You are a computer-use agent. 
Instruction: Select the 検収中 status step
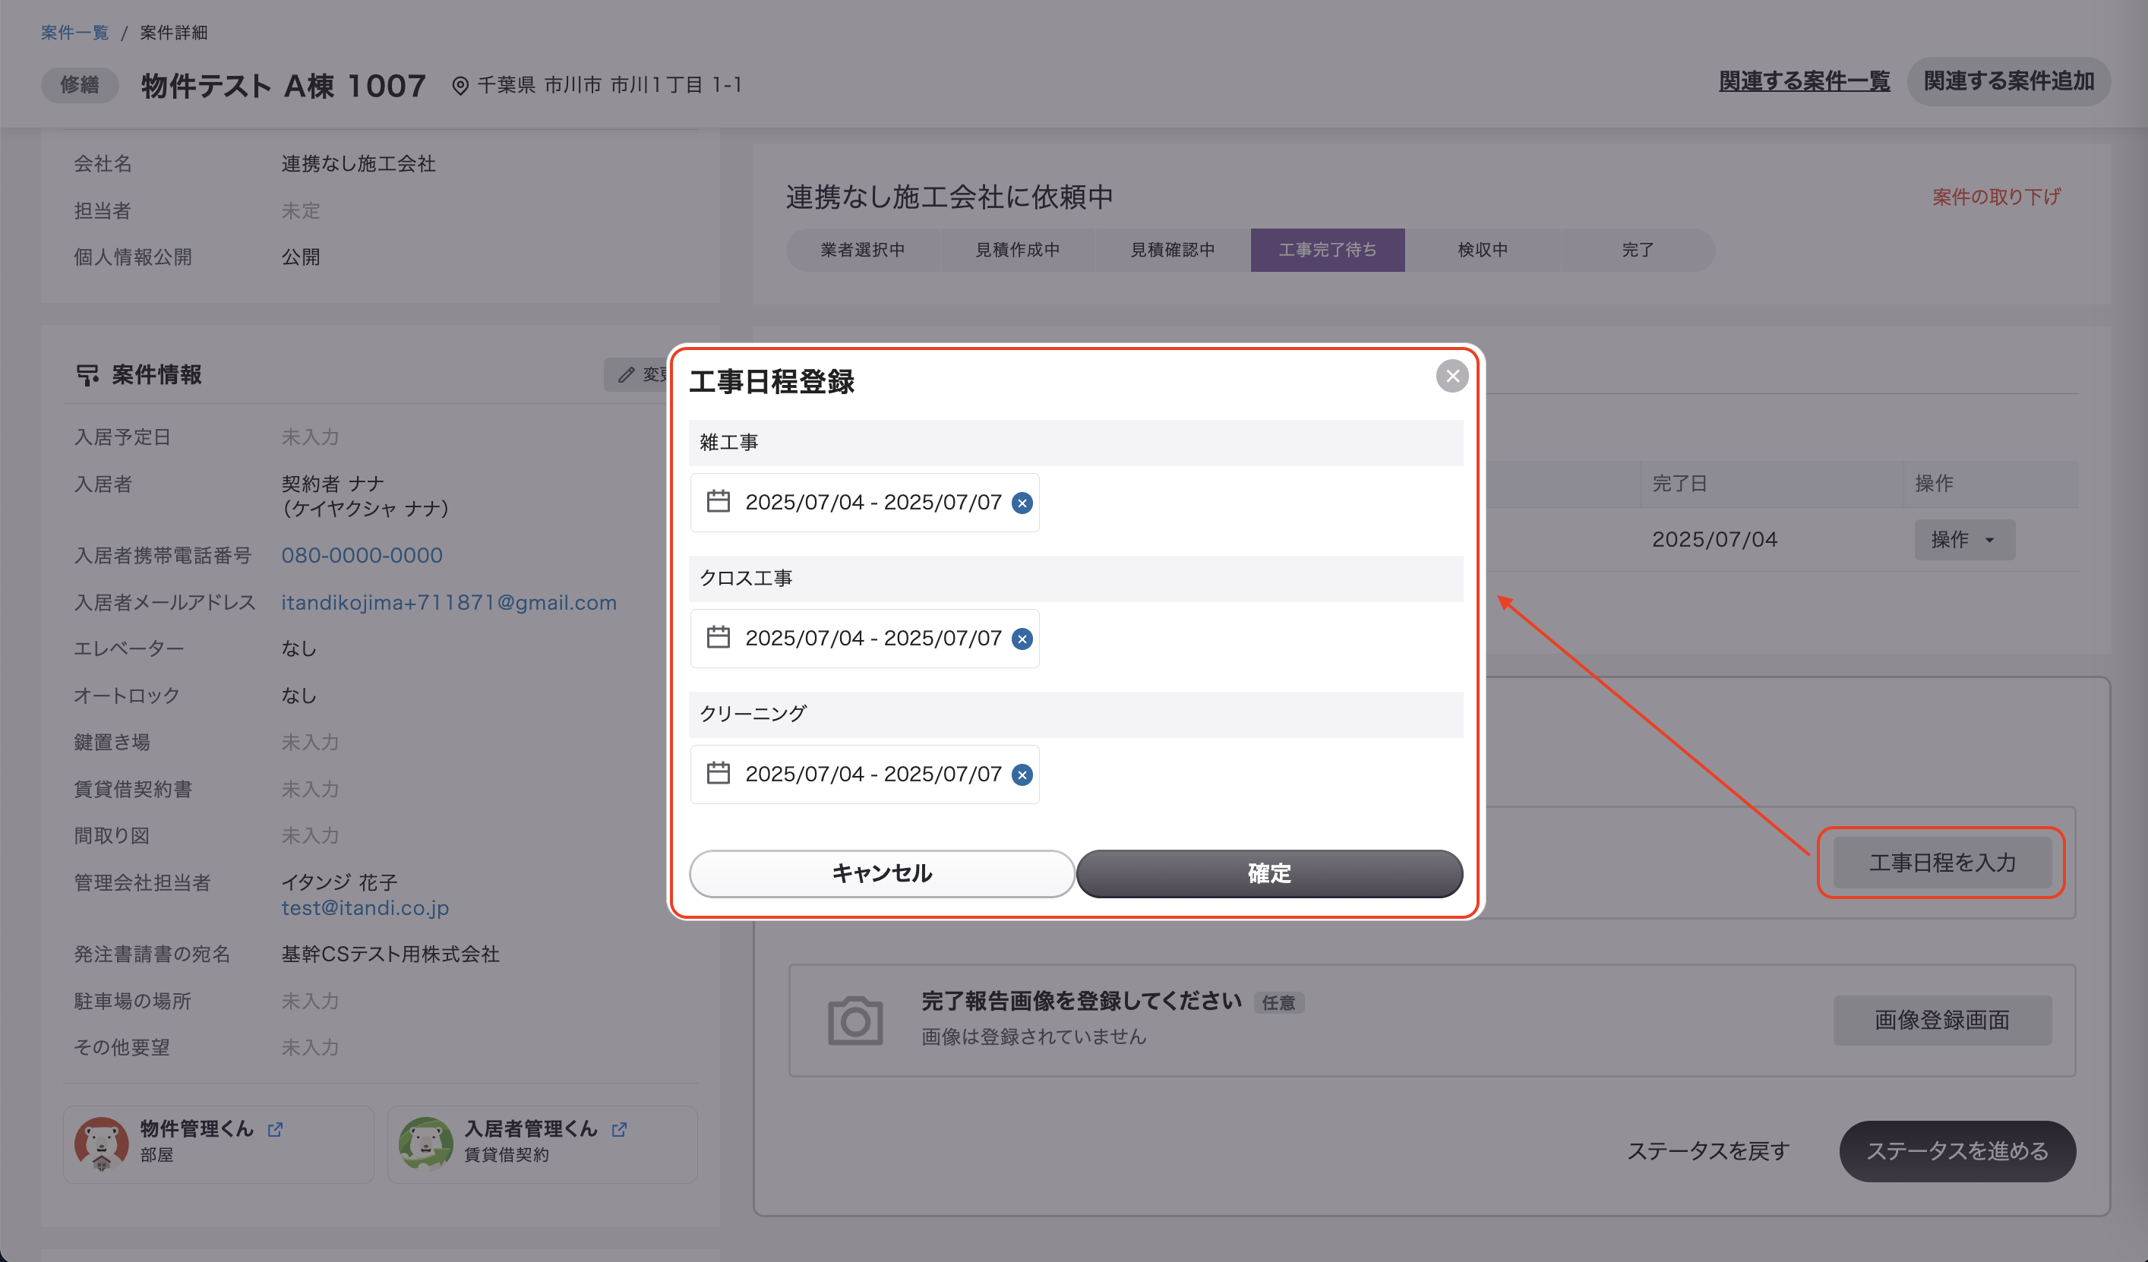pyautogui.click(x=1483, y=250)
